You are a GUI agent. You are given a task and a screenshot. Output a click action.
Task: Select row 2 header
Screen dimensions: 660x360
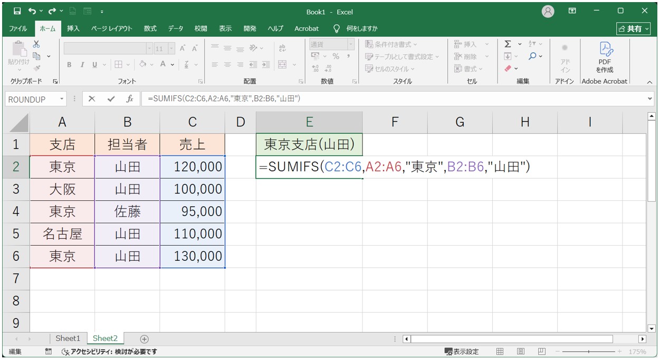tap(16, 167)
